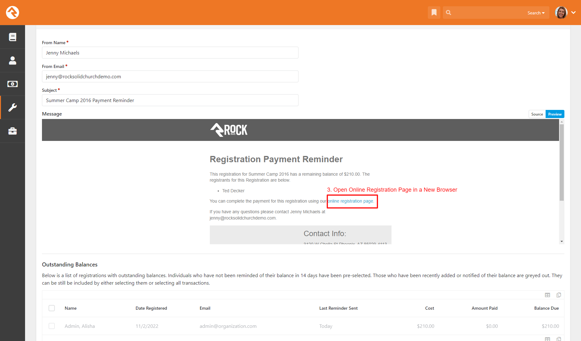Click the magnifying glass search icon
This screenshot has height=341, width=581.
pos(448,13)
